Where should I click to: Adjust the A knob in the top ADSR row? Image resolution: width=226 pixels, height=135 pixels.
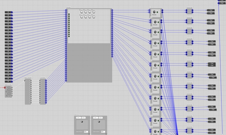82,12
